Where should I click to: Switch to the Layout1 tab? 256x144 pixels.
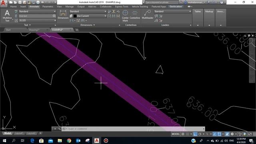click(19, 133)
